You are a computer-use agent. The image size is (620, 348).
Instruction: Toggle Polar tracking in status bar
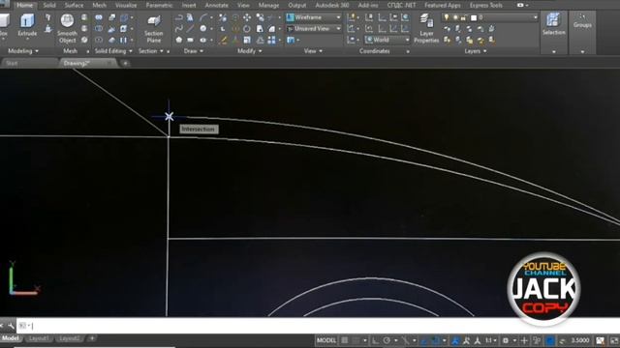387,340
